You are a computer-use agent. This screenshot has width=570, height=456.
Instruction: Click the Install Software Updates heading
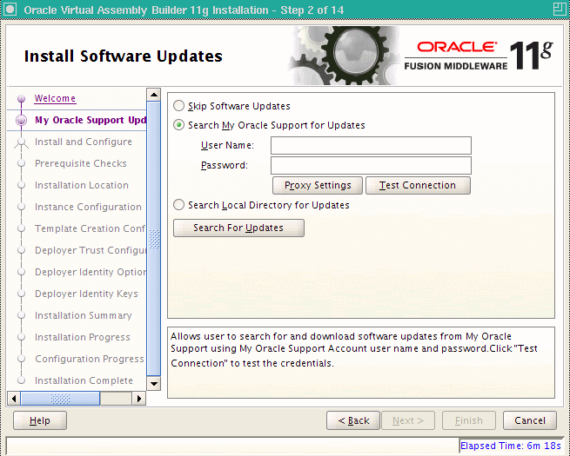click(x=124, y=56)
